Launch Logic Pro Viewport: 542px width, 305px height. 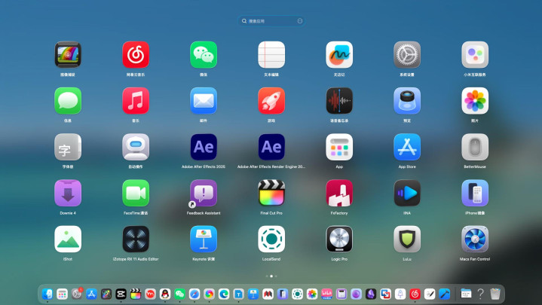tap(339, 239)
